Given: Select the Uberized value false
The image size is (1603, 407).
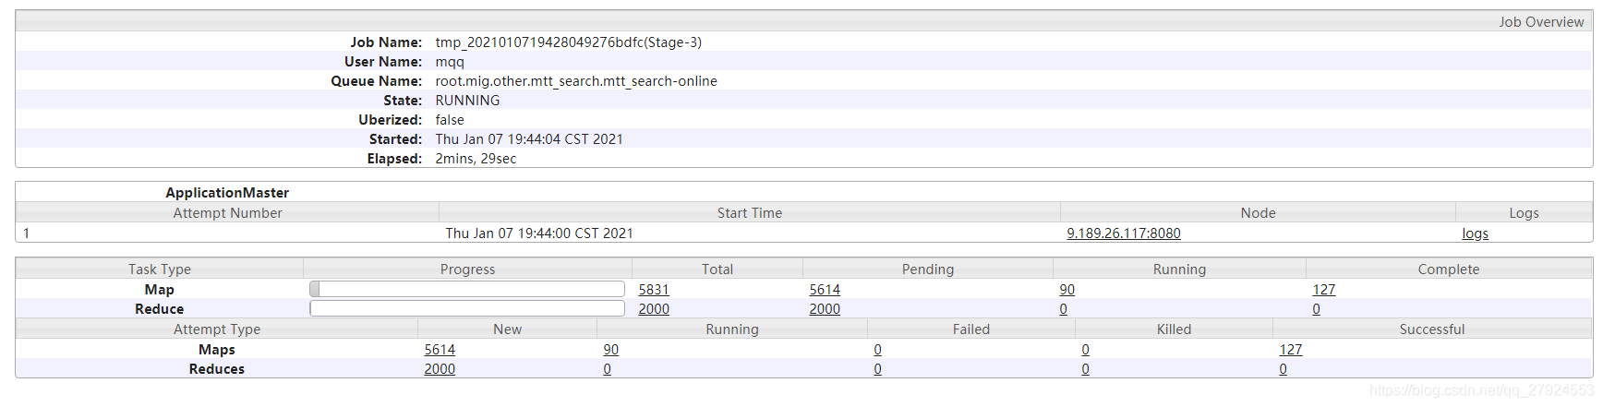Looking at the screenshot, I should pyautogui.click(x=450, y=120).
